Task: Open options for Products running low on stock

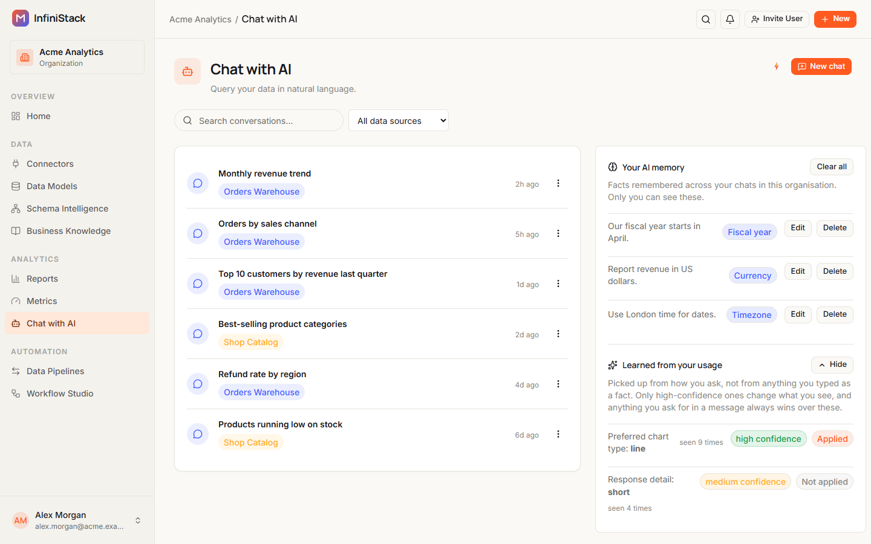Action: tap(558, 434)
